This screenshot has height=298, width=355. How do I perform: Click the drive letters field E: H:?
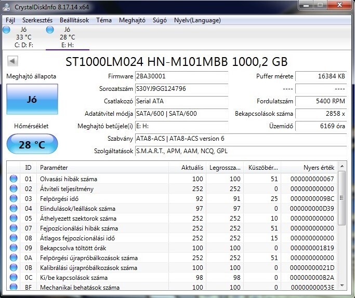[181, 126]
